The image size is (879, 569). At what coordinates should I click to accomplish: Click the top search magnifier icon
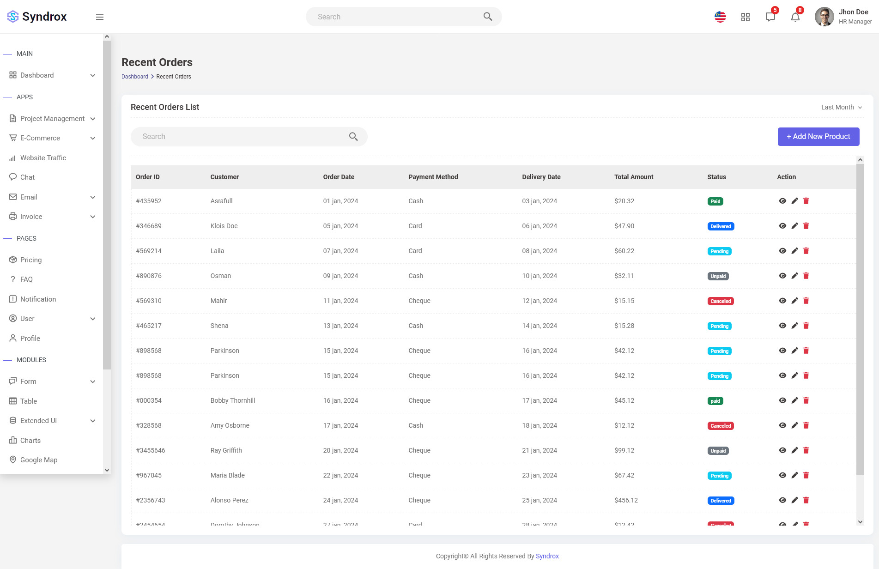[488, 17]
